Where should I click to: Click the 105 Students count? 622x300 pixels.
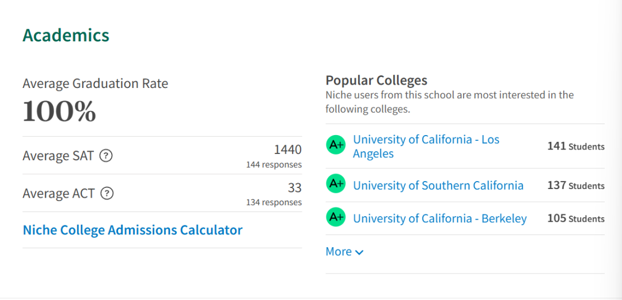pos(576,218)
